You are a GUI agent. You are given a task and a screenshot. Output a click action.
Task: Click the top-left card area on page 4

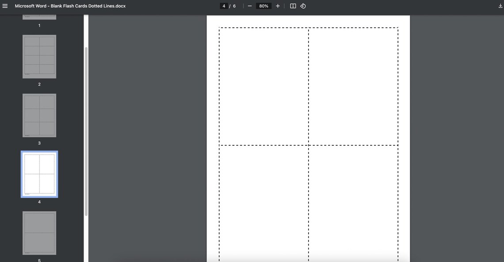point(263,86)
